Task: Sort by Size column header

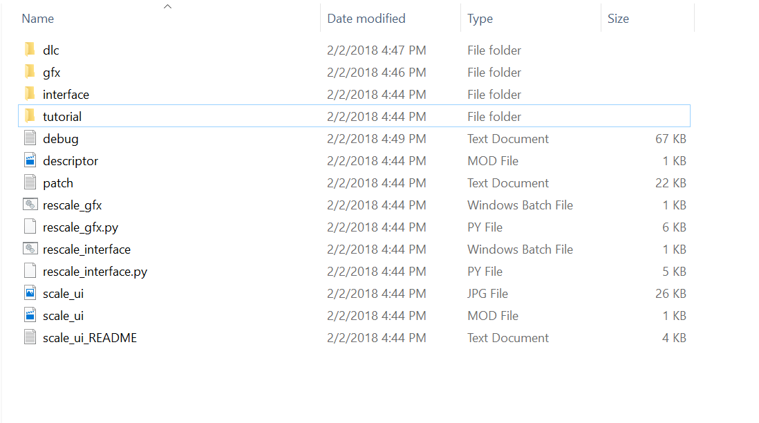Action: 618,19
